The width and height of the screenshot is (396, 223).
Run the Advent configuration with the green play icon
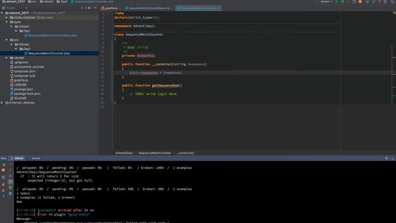[x=337, y=2]
